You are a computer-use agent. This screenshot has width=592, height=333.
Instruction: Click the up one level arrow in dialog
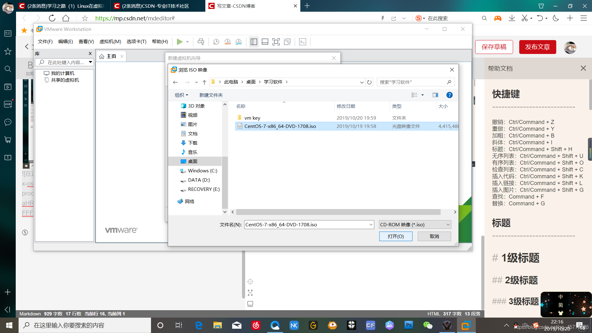[204, 82]
